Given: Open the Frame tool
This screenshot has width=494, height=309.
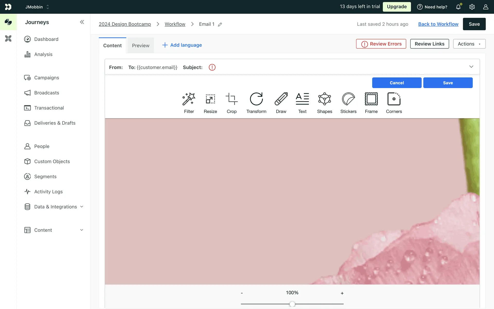Looking at the screenshot, I should (371, 102).
